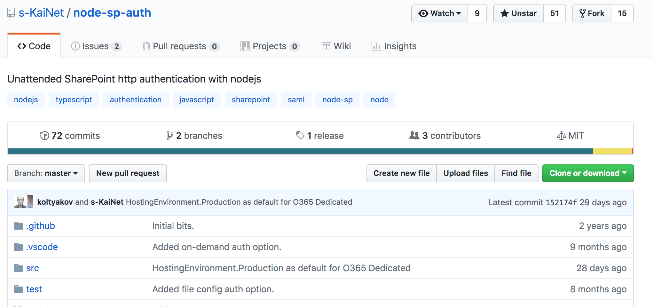Click the Create new file button
The height and width of the screenshot is (307, 653).
click(x=402, y=173)
